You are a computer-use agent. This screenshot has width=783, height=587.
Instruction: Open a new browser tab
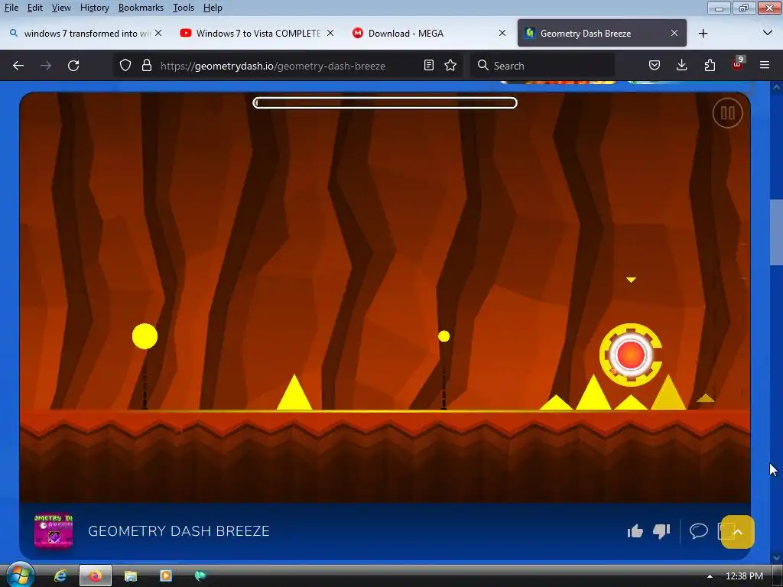(703, 34)
